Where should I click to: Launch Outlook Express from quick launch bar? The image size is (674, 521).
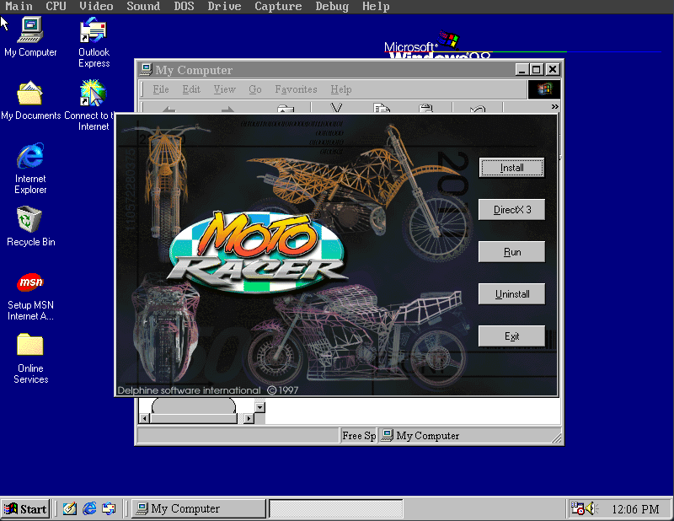(x=109, y=508)
